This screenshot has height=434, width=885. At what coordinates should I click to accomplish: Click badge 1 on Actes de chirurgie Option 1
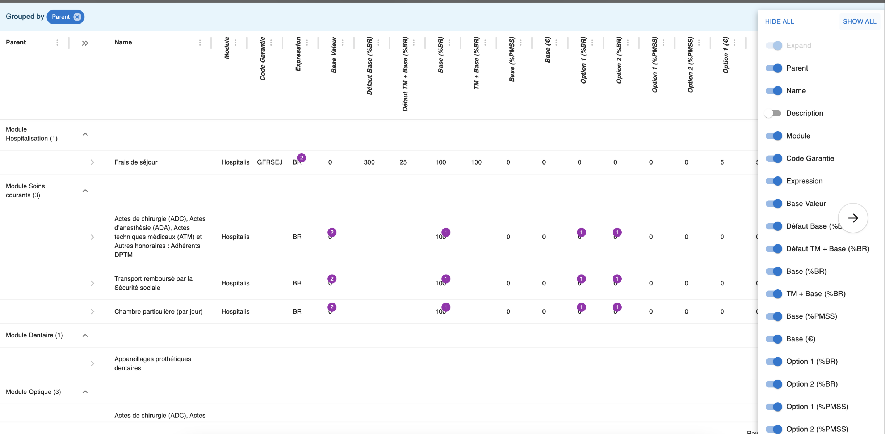[581, 232]
